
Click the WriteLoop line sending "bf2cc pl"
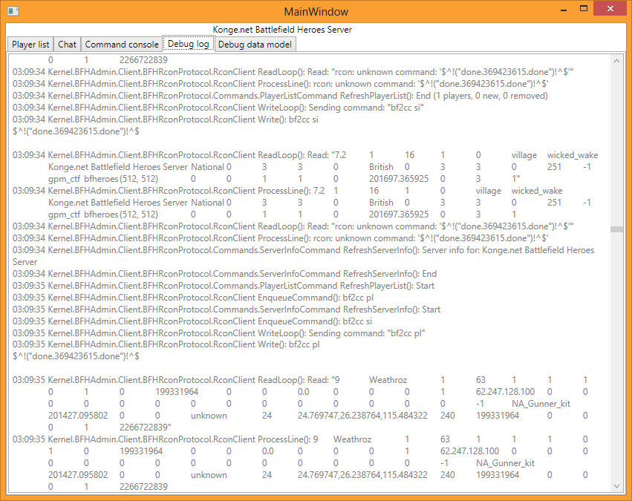coord(219,333)
